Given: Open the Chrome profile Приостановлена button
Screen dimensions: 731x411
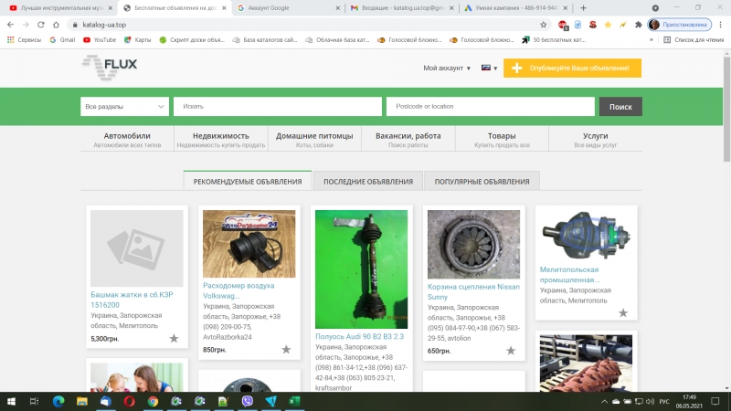Looking at the screenshot, I should tap(680, 25).
